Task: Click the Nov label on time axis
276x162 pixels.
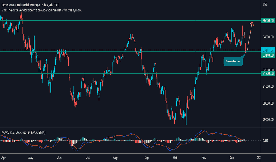Action: pyautogui.click(x=204, y=158)
